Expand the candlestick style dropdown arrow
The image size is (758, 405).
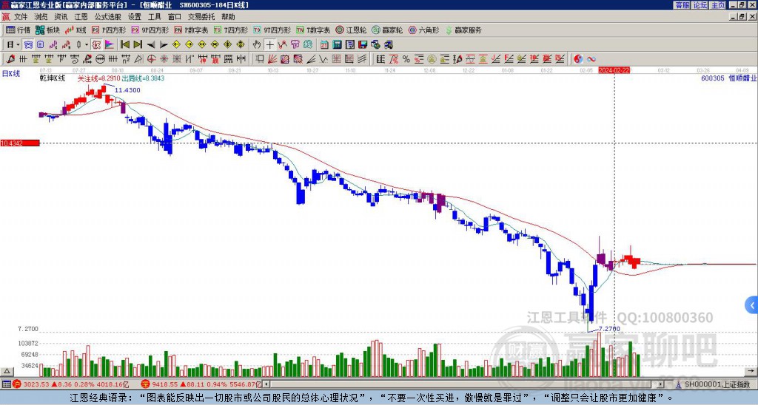pyautogui.click(x=87, y=44)
